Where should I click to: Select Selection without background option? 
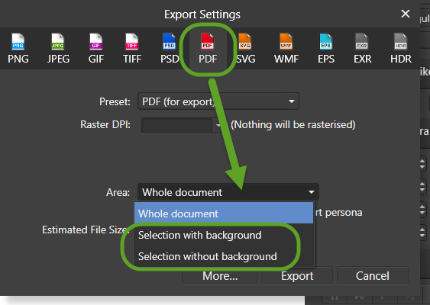pos(224,256)
